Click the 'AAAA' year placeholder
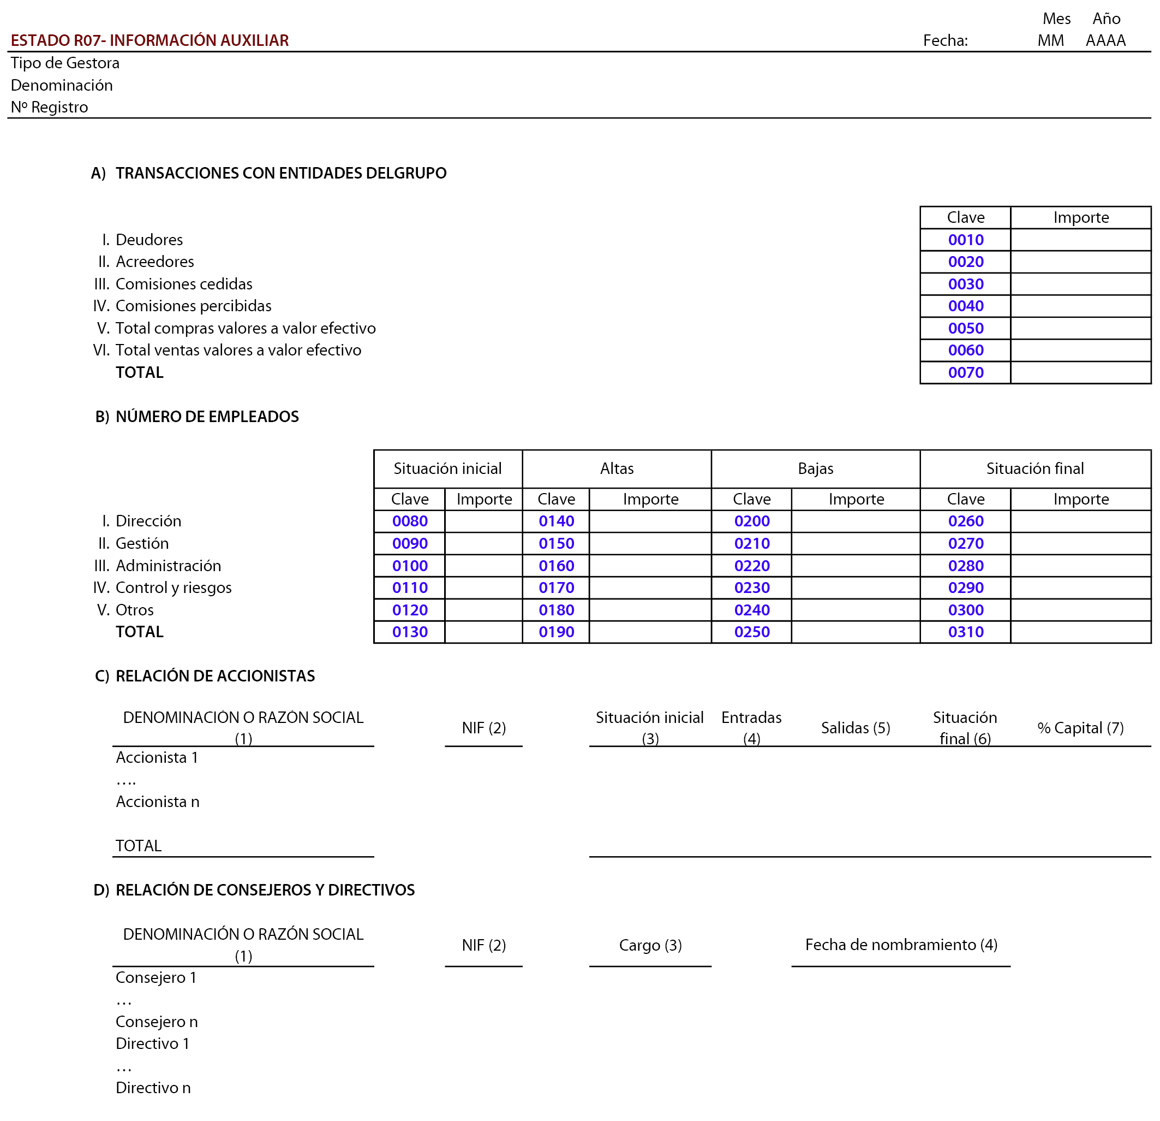This screenshot has width=1160, height=1121. click(1105, 40)
